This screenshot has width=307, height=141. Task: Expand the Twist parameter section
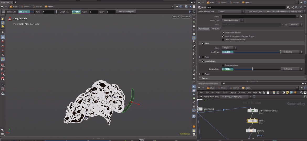click(x=200, y=57)
